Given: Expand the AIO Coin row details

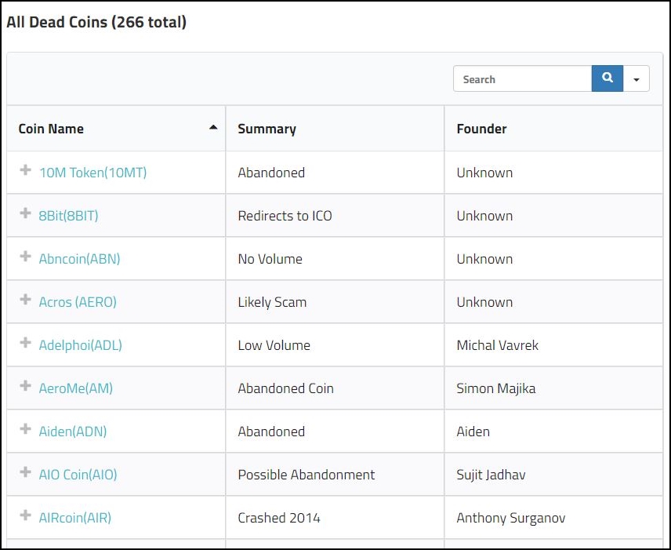Looking at the screenshot, I should pyautogui.click(x=25, y=472).
